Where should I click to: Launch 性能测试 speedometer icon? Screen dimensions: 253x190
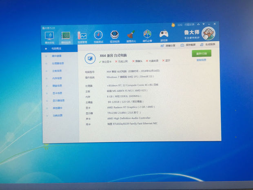[98, 35]
